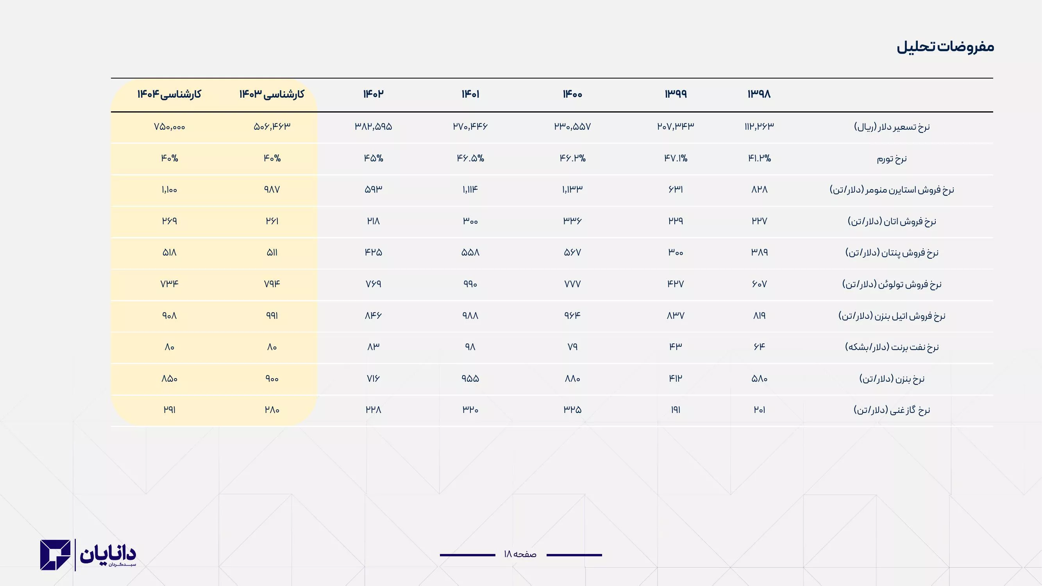Select row label نرخ فروش اتیل بنزن
Viewport: 1042px width, 586px height.
892,316
